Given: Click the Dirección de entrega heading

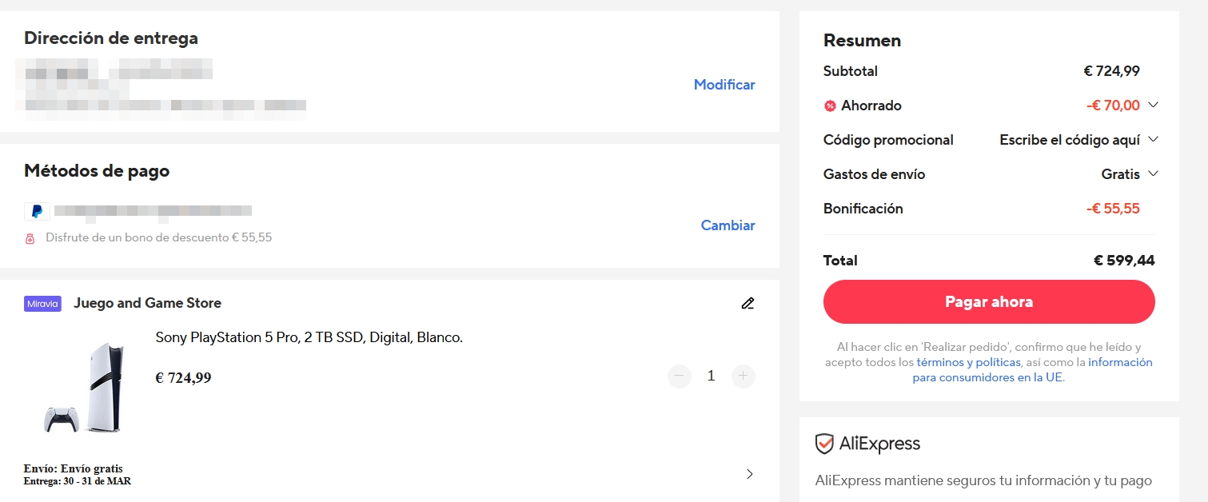Looking at the screenshot, I should tap(111, 38).
